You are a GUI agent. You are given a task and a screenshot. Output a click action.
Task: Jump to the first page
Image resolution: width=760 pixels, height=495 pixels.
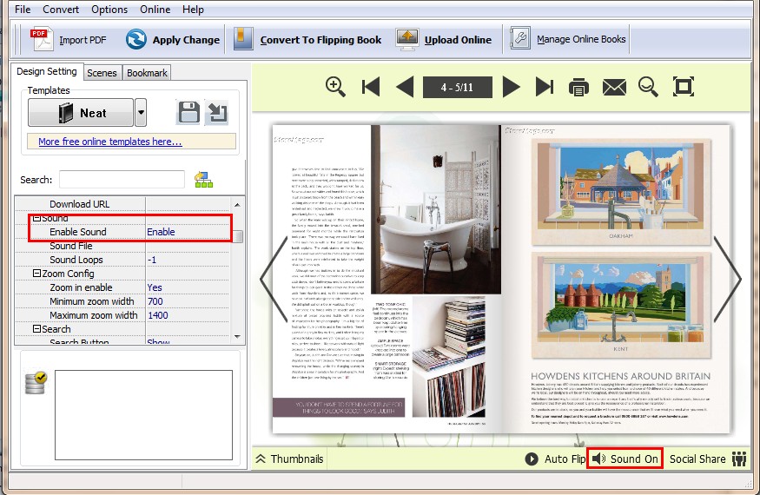coord(371,87)
